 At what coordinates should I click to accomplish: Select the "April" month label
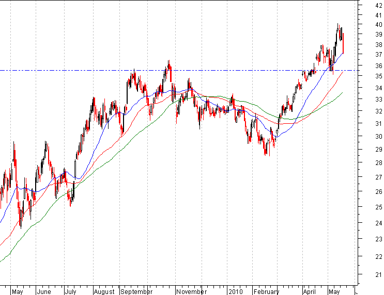[x=309, y=291]
